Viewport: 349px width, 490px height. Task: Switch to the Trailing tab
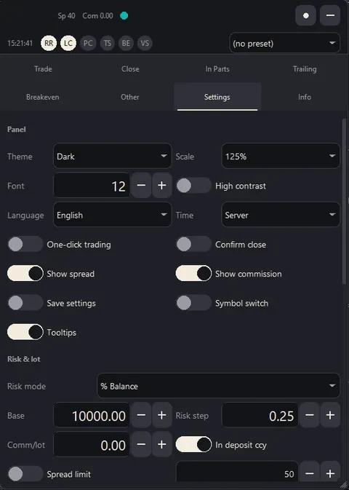[305, 68]
